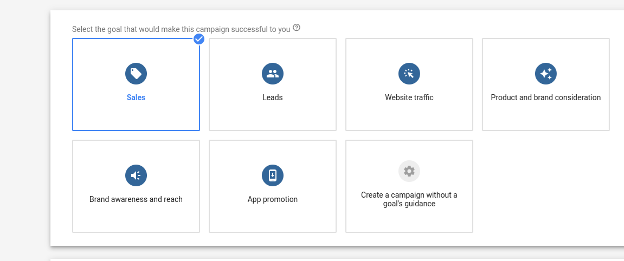
Task: Click the gray page background outside the panel
Action: (25, 131)
